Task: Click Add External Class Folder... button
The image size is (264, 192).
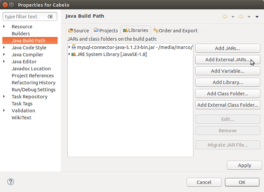Action: click(x=228, y=105)
